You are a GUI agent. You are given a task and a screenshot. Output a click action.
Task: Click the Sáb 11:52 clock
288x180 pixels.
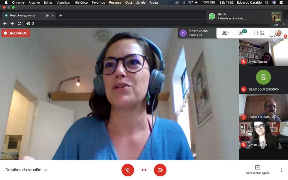point(226,2)
